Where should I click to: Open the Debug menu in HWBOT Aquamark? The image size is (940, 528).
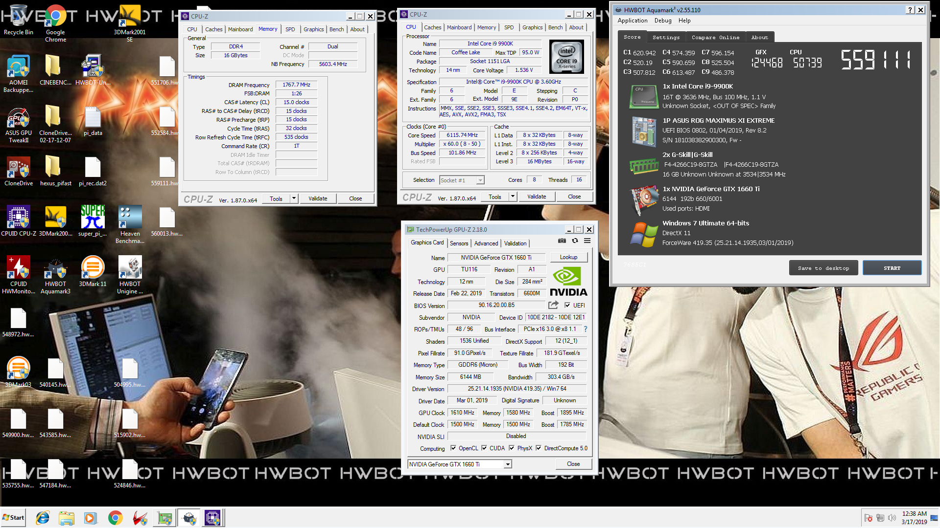(663, 21)
